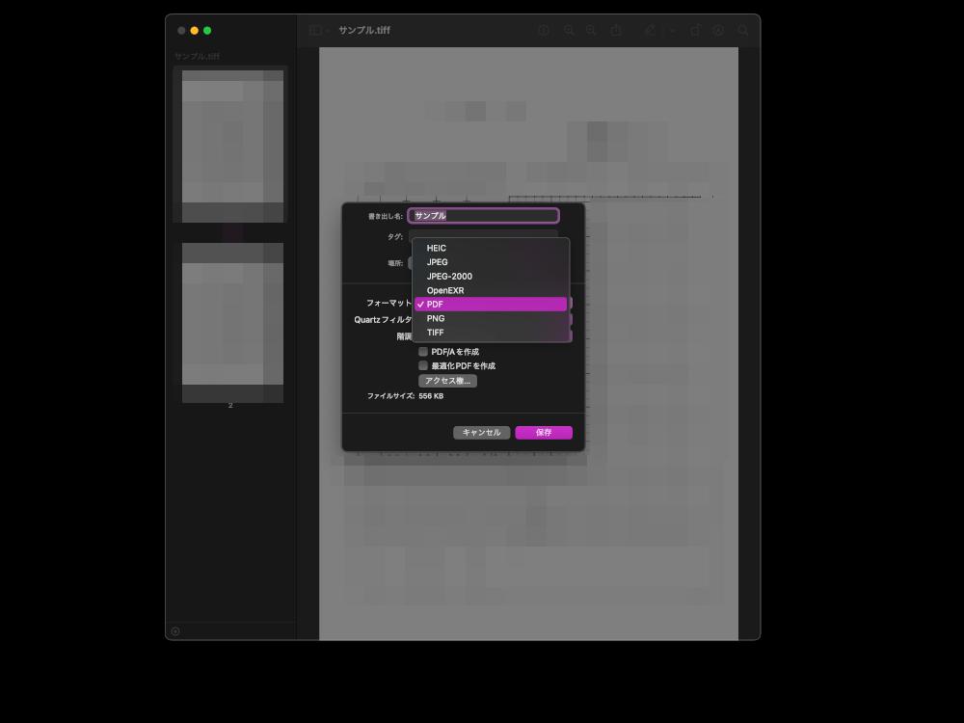This screenshot has height=723, width=964.
Task: Tick the 最適化PDFを作成 checkbox
Action: [423, 365]
